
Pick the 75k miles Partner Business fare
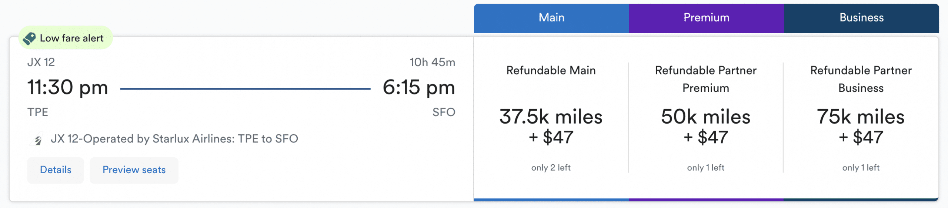tap(861, 127)
